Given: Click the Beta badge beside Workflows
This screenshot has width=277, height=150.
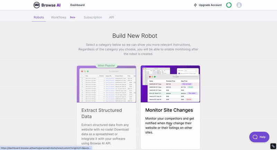Looking at the screenshot, I should pyautogui.click(x=72, y=17).
